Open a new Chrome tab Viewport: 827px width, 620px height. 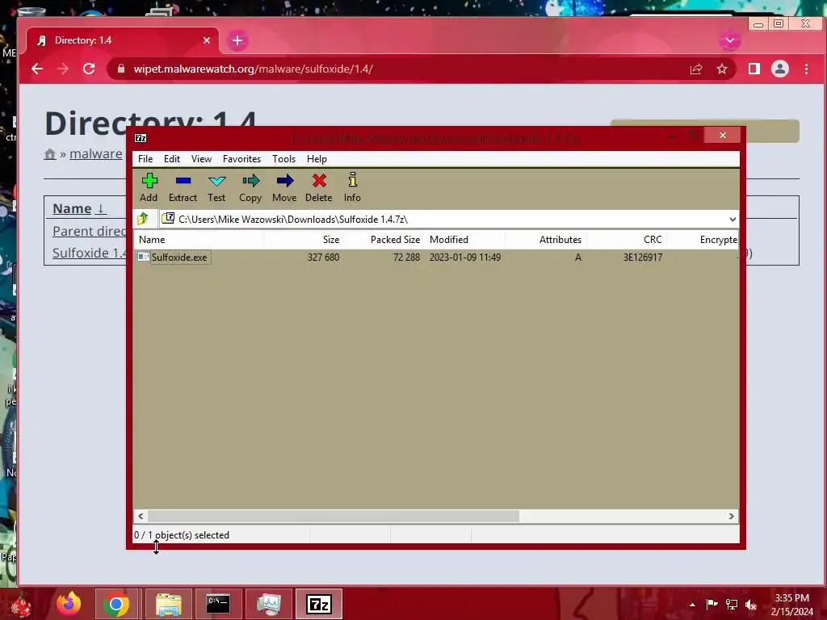point(237,40)
